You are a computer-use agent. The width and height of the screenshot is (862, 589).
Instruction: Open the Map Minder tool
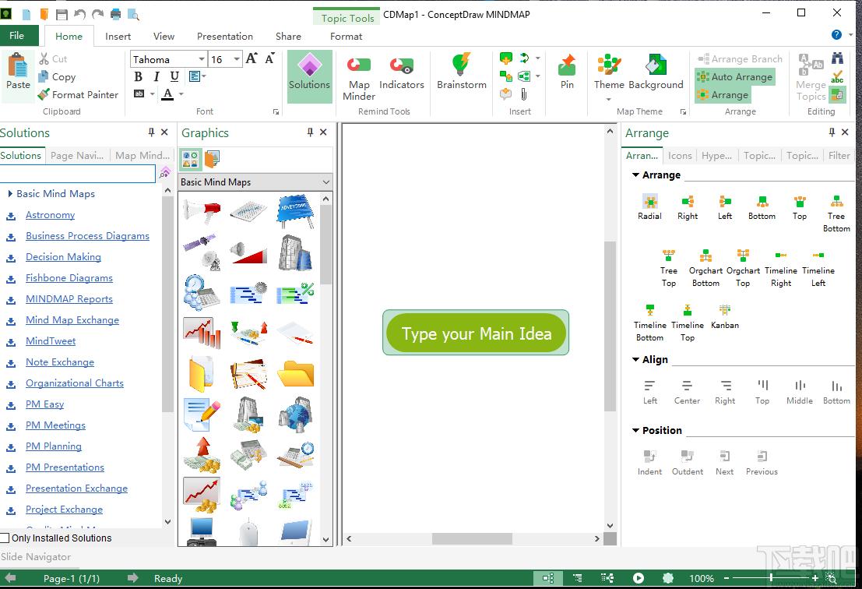coord(358,78)
